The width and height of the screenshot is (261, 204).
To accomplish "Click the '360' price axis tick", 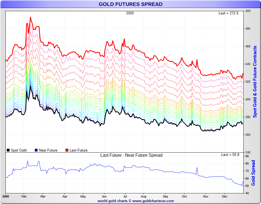I will tap(248, 46).
